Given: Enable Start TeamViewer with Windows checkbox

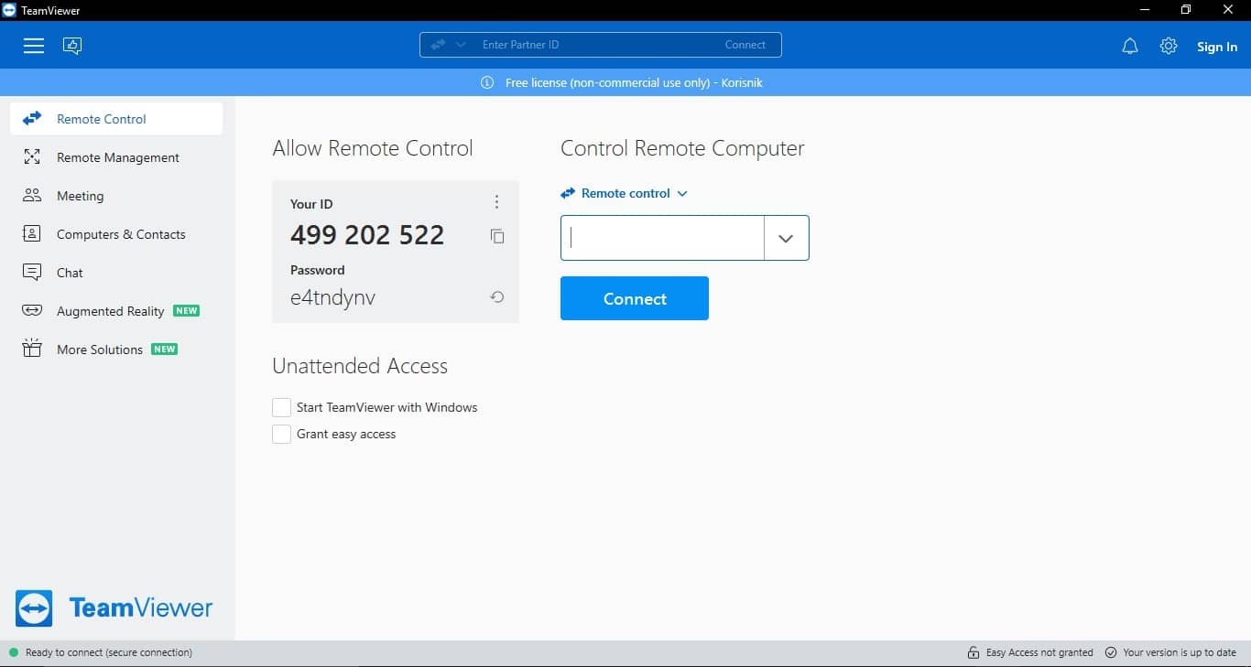Looking at the screenshot, I should coord(282,407).
